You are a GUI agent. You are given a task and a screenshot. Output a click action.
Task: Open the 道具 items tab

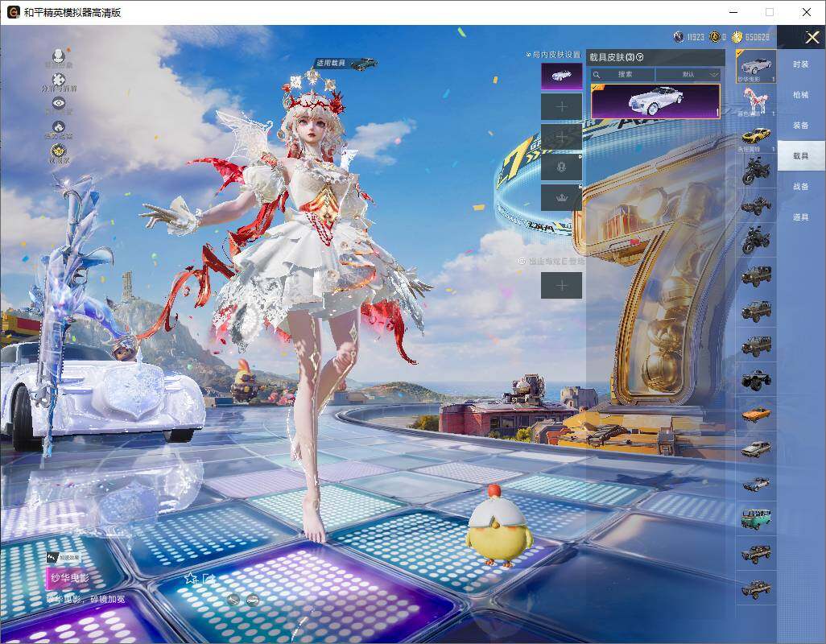click(x=801, y=217)
